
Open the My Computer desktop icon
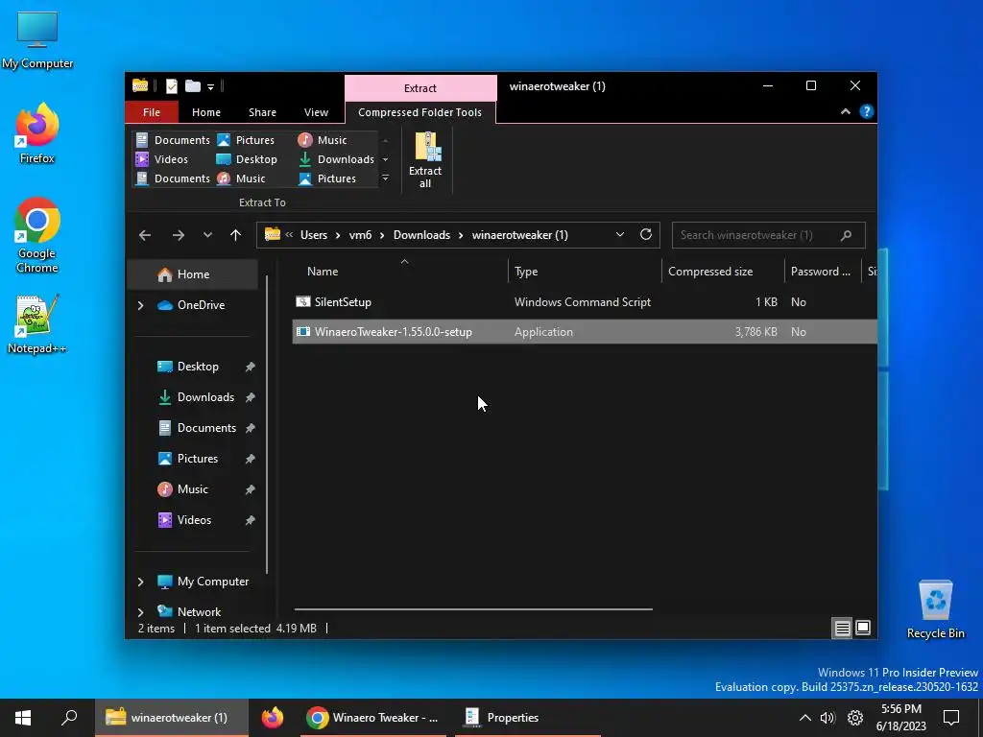pyautogui.click(x=37, y=40)
